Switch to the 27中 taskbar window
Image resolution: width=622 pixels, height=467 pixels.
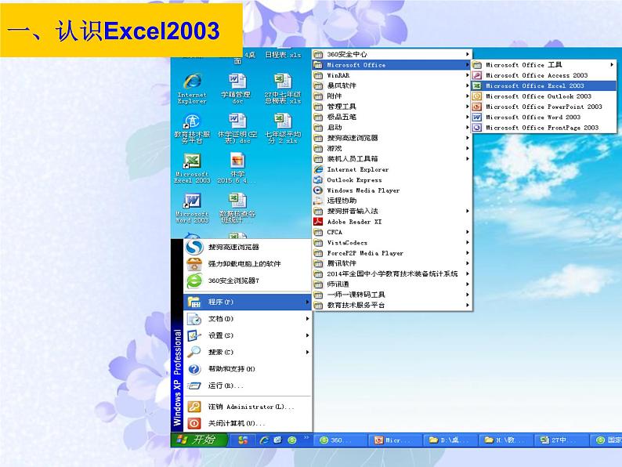click(560, 440)
